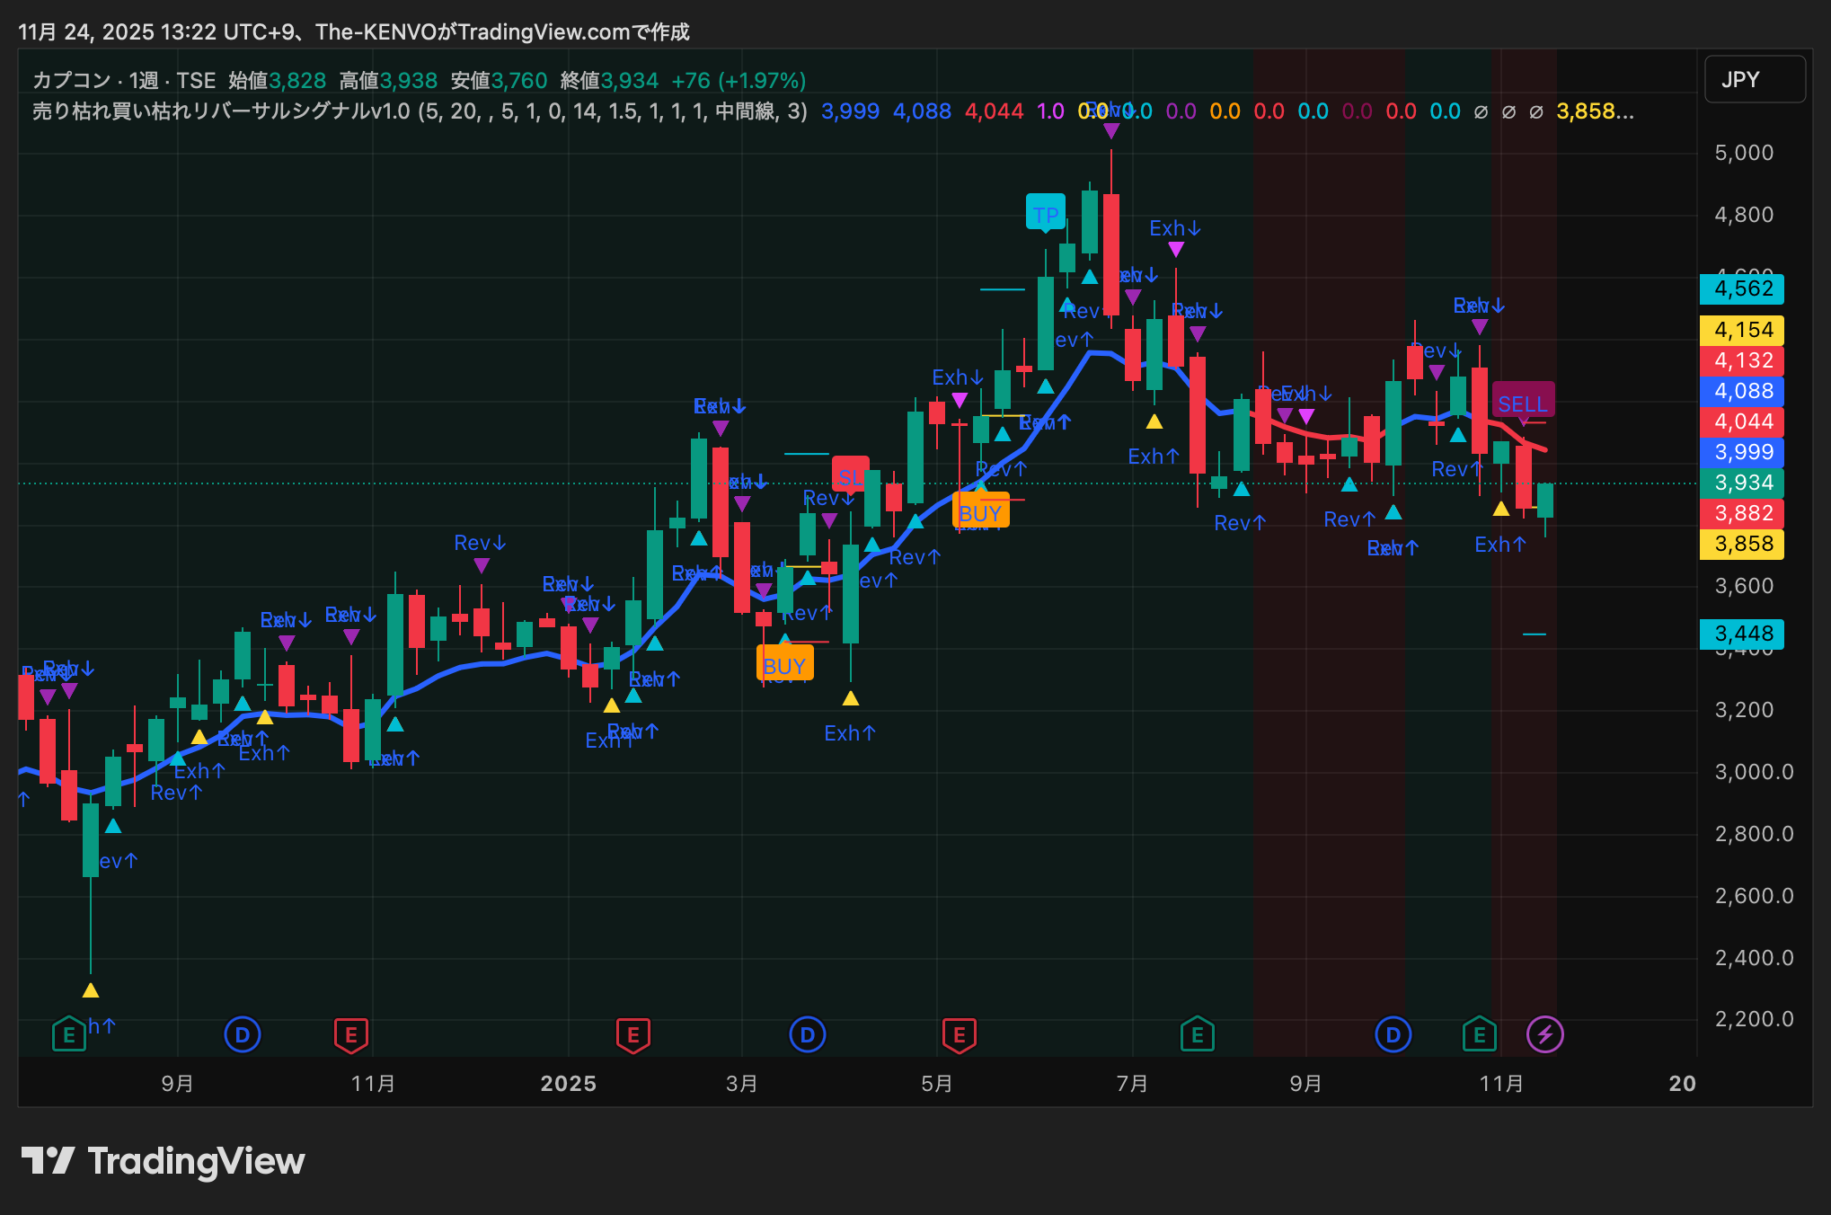Click the leftmost green E earnings marker
The width and height of the screenshot is (1831, 1215).
tap(69, 1034)
